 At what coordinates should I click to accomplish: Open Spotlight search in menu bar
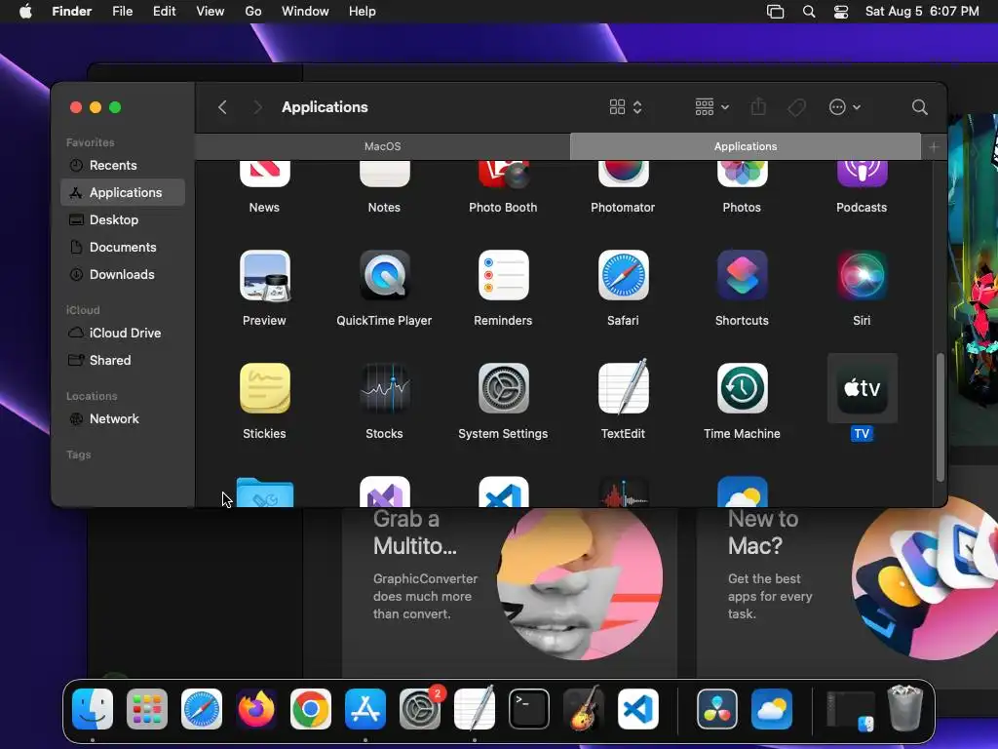(808, 12)
